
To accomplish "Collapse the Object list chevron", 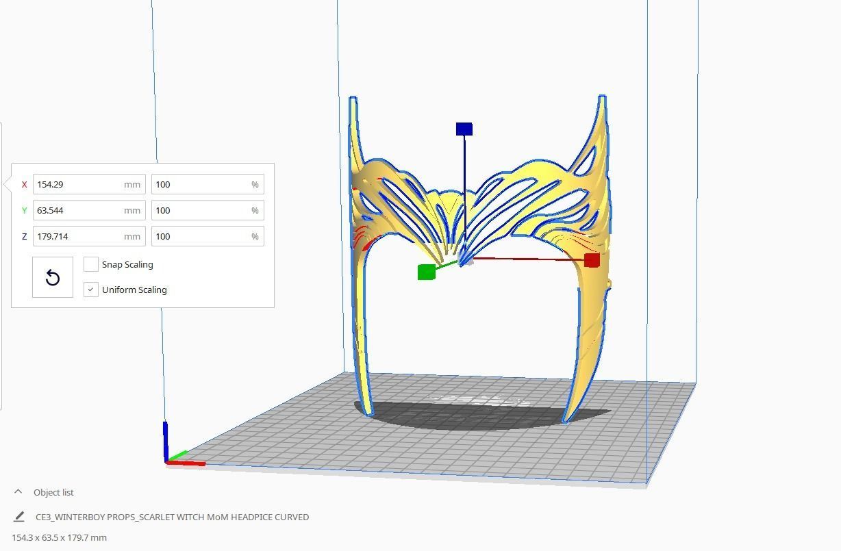I will click(18, 492).
